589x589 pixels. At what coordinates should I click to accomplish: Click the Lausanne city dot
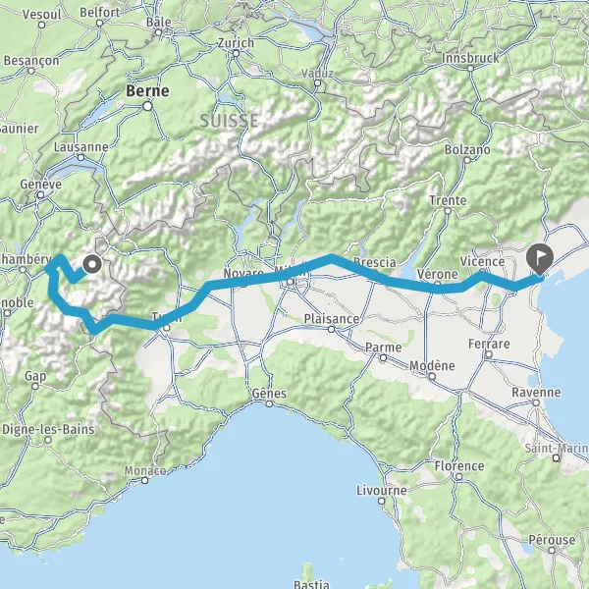(x=80, y=157)
